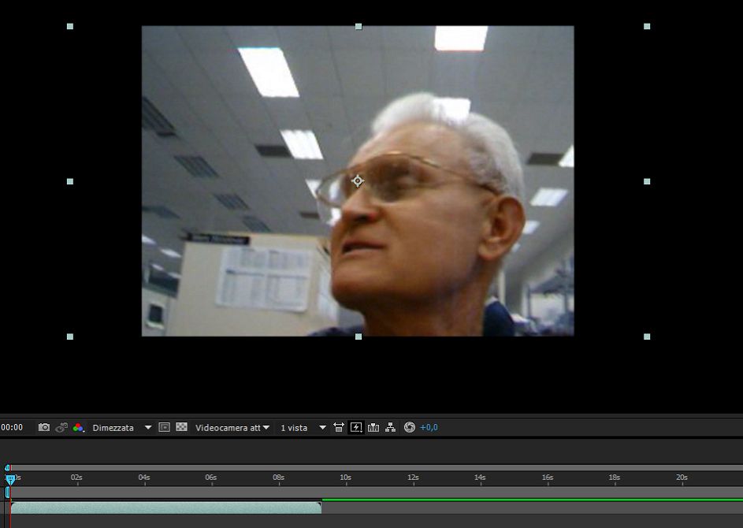Click the 16s mark on time ruler
The height and width of the screenshot is (528, 743).
[548, 478]
